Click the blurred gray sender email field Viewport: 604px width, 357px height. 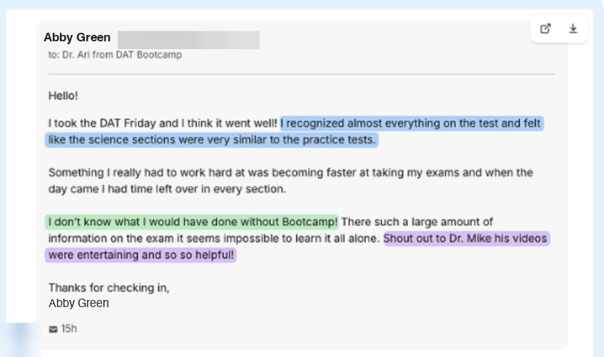(x=188, y=40)
